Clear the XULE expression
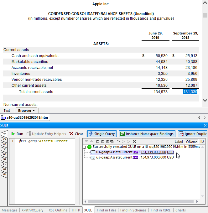The image size is (208, 213). point(76,134)
